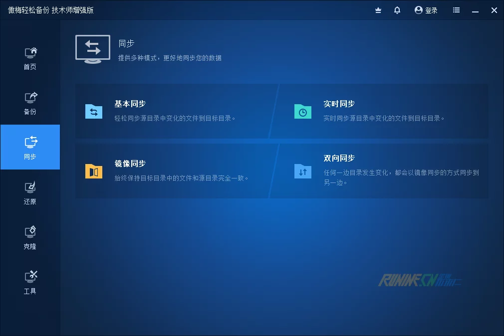This screenshot has height=336, width=504.
Task: Click the 实时同步 clock folder icon
Action: tap(303, 112)
